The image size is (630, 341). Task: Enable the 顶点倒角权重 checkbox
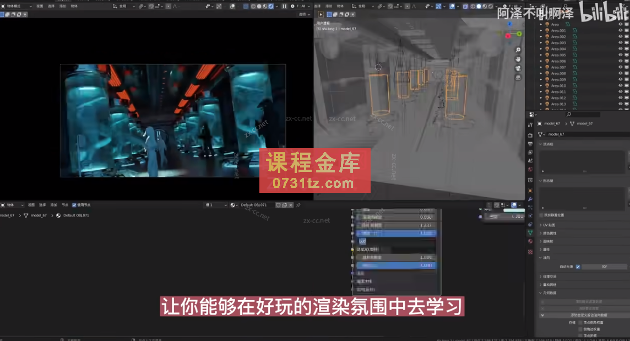580,322
